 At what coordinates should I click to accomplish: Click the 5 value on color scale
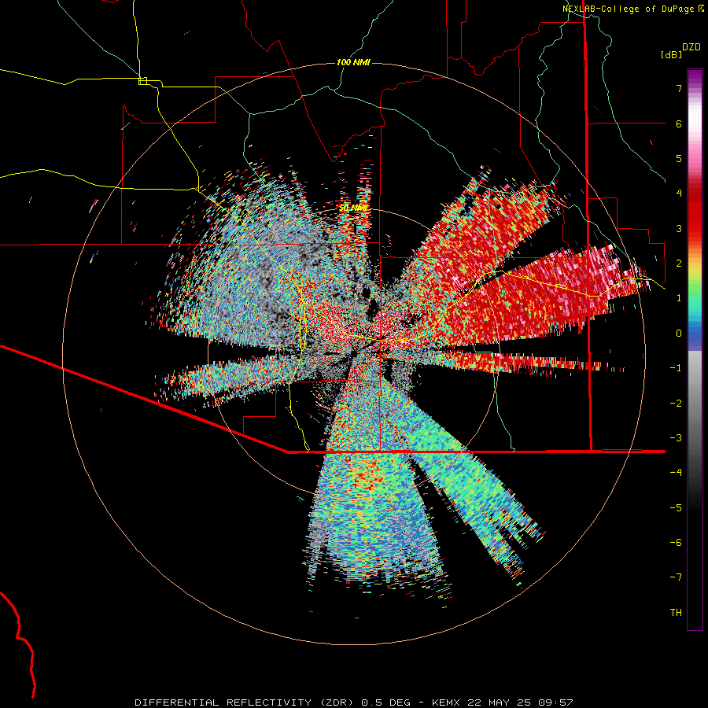point(679,158)
